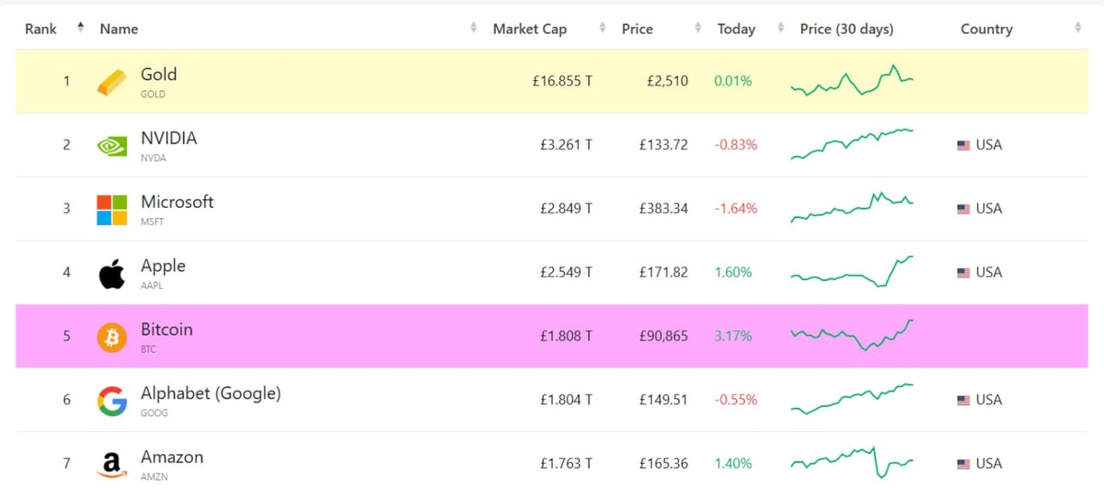Click the Google logo icon

(111, 401)
